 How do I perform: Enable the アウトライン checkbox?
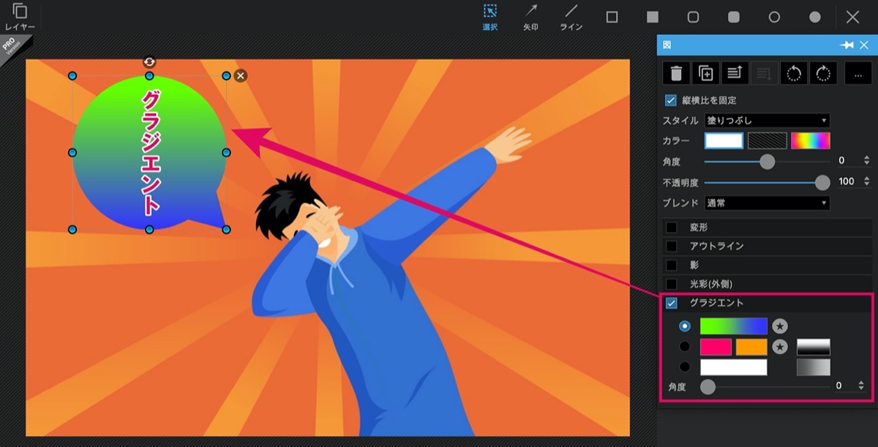[671, 247]
